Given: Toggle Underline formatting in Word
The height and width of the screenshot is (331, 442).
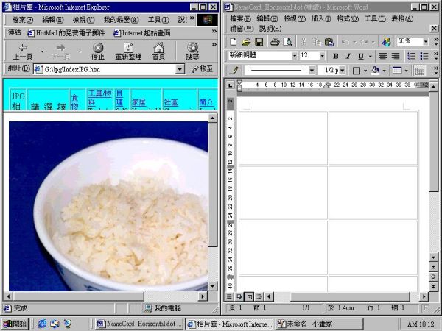Looking at the screenshot, I should [x=360, y=56].
